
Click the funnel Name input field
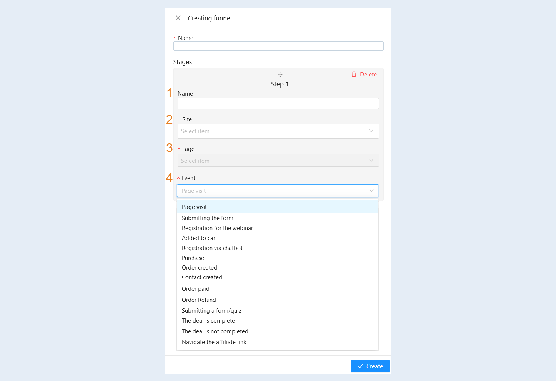pos(278,46)
